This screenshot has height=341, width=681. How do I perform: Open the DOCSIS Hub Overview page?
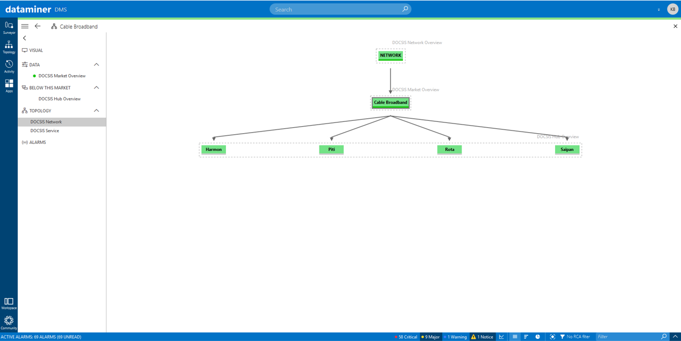pyautogui.click(x=60, y=99)
